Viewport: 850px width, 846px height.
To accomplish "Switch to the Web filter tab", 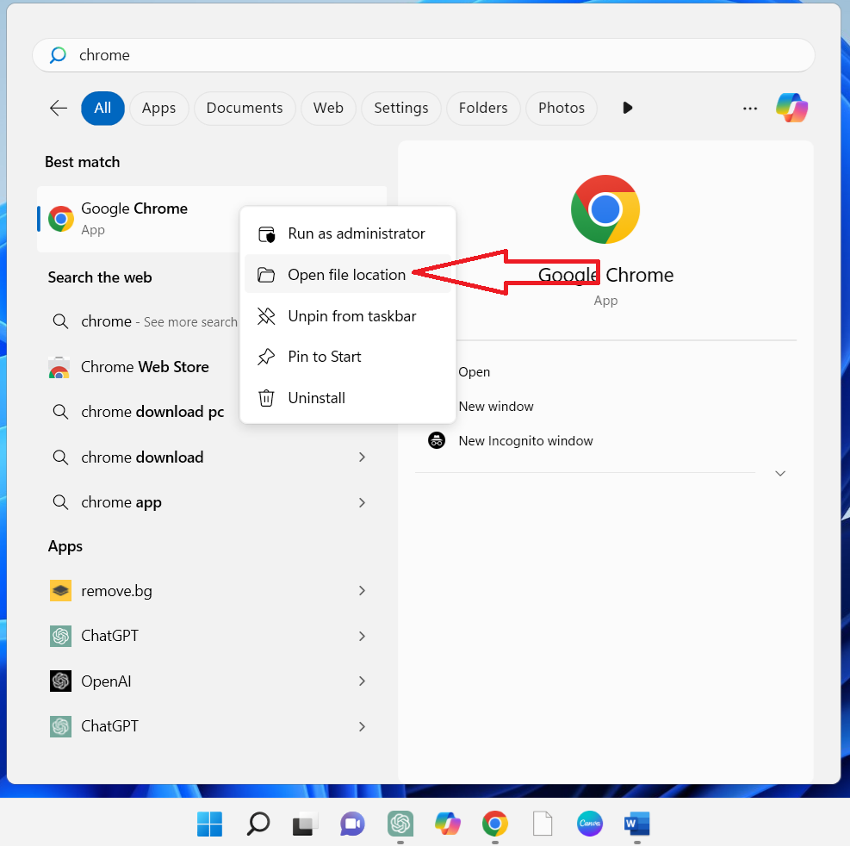I will pos(328,108).
